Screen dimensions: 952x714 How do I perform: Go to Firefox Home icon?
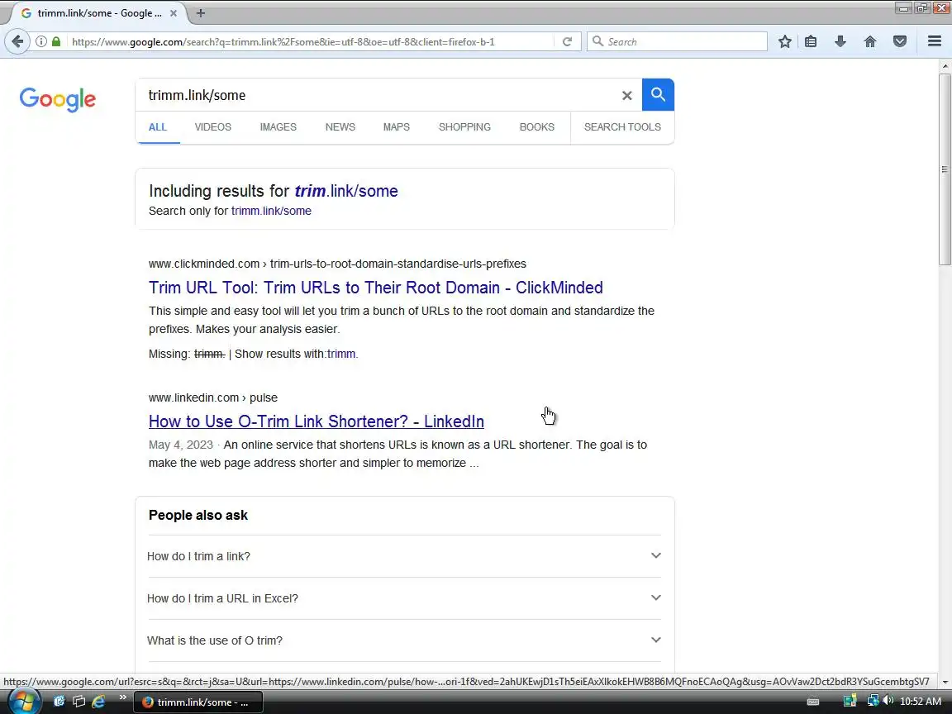click(870, 41)
